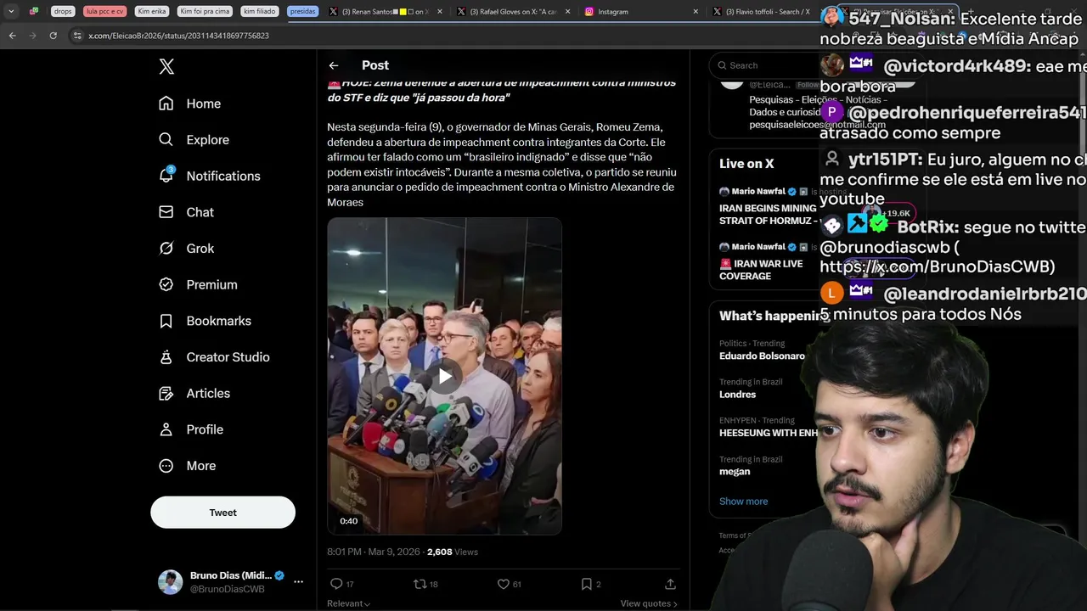Click the Articles icon in sidebar
1087x611 pixels.
166,394
